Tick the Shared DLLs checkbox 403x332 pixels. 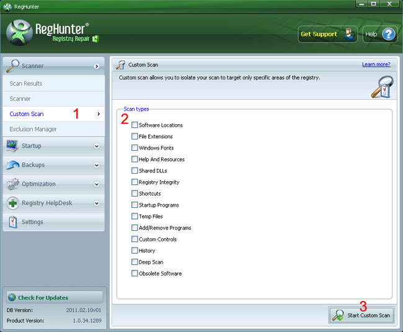coord(135,171)
